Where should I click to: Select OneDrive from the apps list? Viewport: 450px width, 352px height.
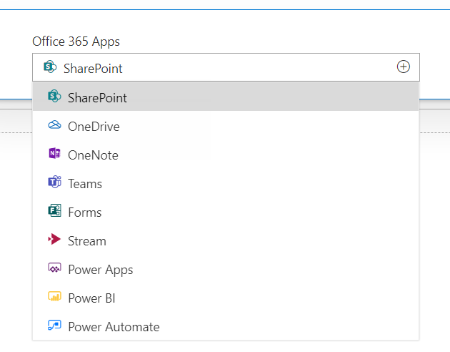[226, 127]
